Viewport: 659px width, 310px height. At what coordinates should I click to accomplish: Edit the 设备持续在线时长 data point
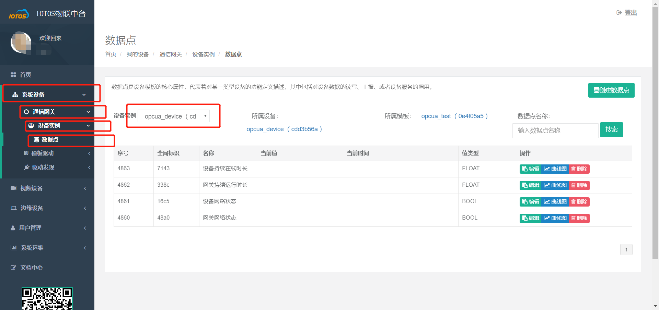530,169
